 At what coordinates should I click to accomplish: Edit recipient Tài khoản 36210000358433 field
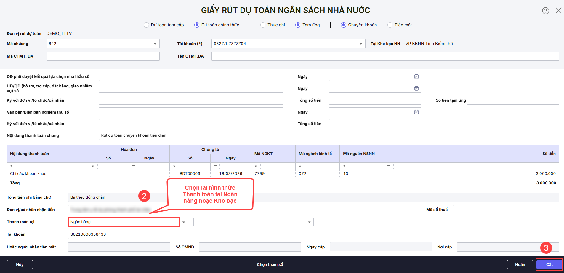coord(314,234)
